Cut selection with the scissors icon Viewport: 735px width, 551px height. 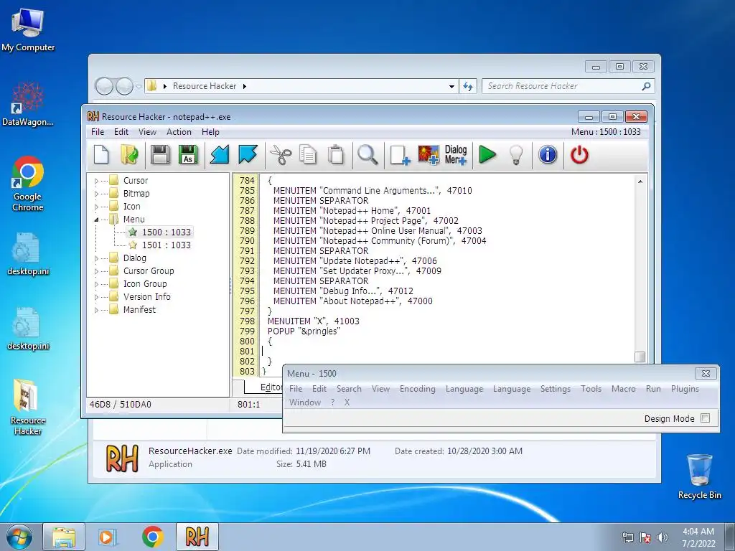point(281,155)
